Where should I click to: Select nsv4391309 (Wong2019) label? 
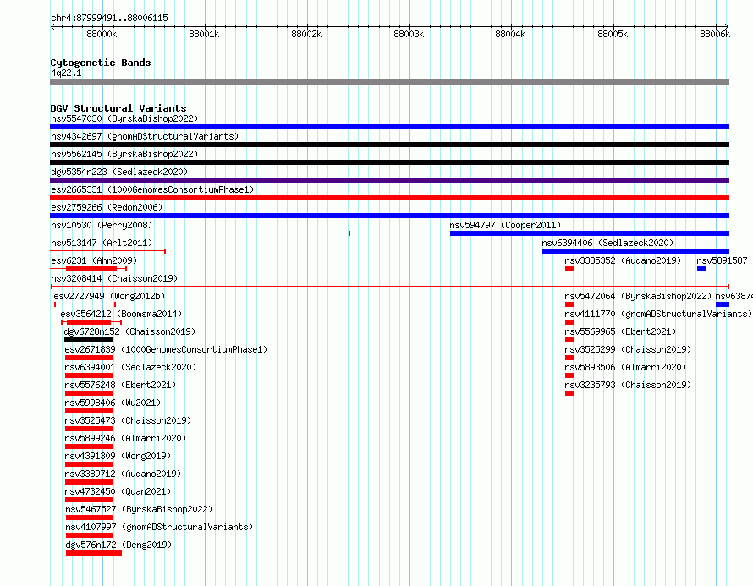118,456
